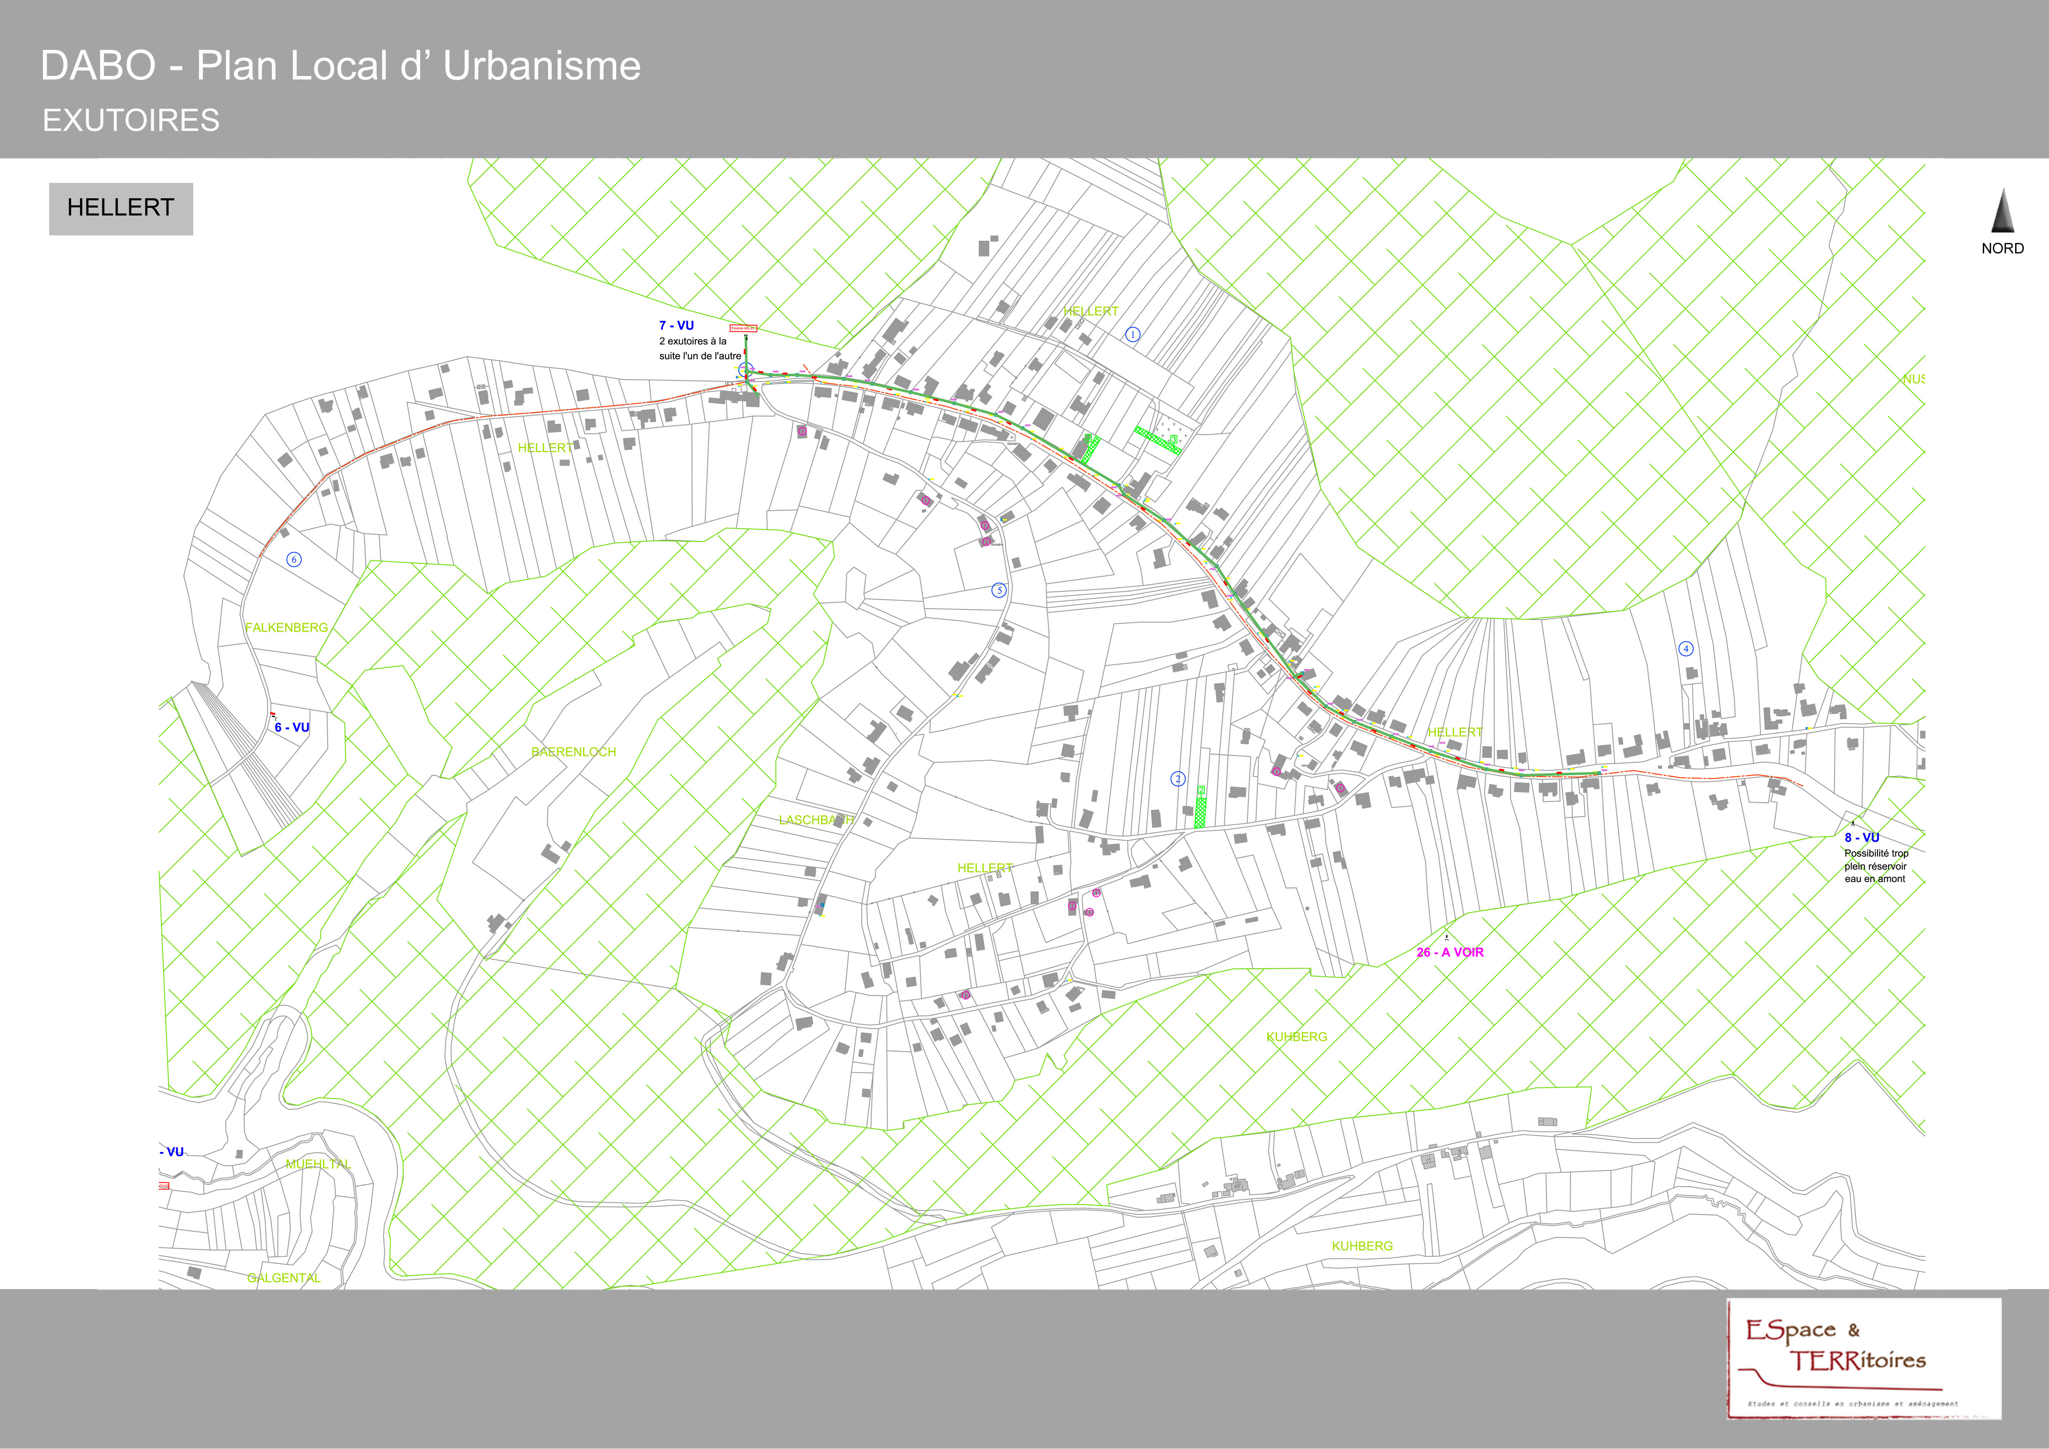
Task: Click the BAERENLOCH place name
Action: 573,752
